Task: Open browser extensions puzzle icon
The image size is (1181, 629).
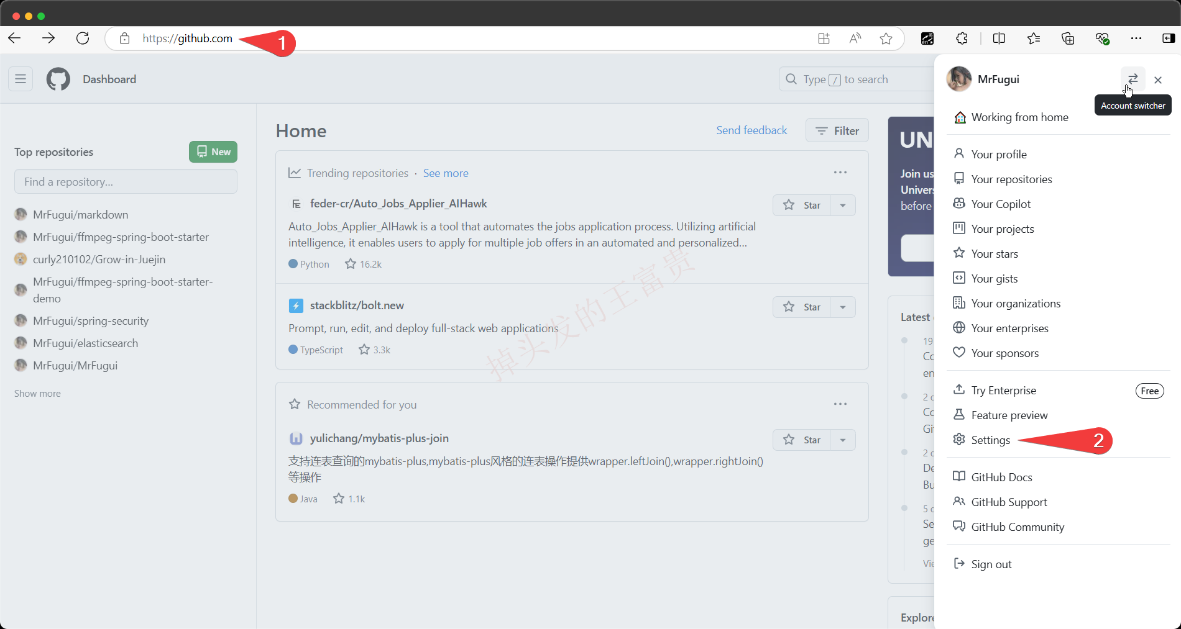Action: point(962,38)
